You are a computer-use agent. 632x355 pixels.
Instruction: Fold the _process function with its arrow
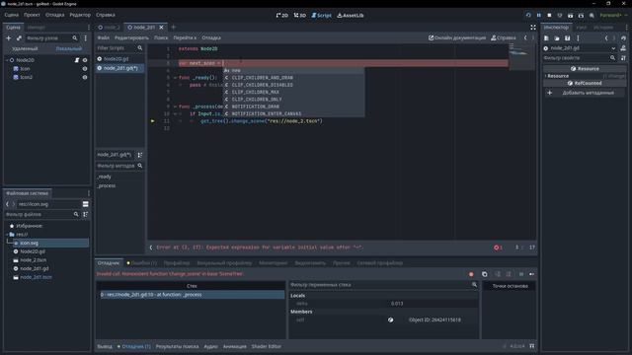[x=175, y=106]
